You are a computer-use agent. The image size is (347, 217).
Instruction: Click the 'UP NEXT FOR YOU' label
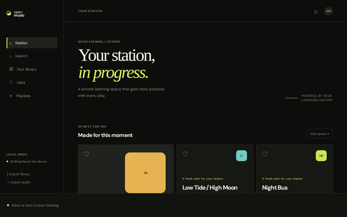point(92,127)
